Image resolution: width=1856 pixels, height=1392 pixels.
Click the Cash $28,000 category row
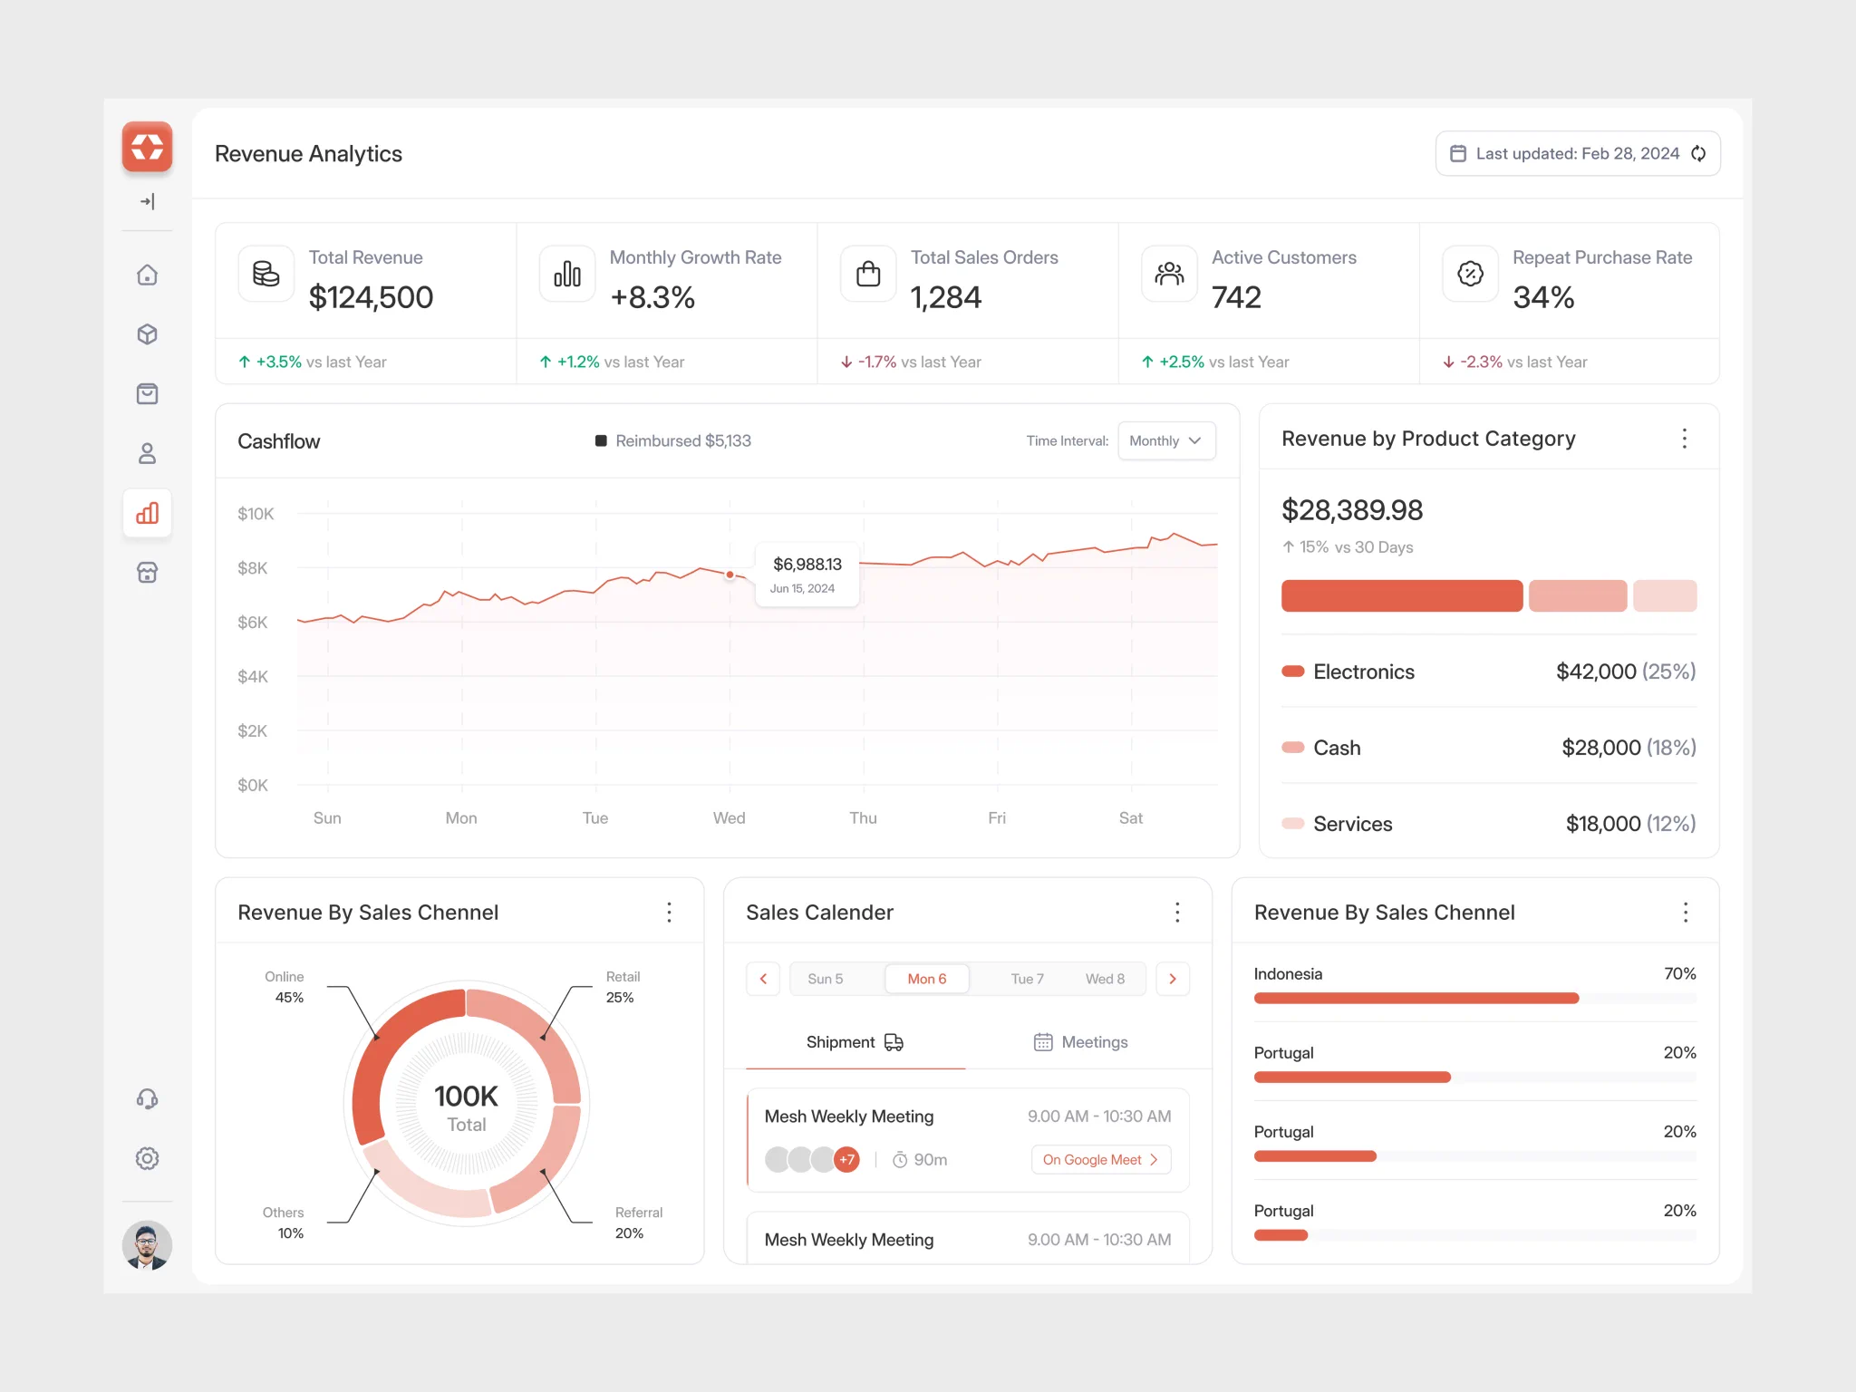pyautogui.click(x=1489, y=748)
